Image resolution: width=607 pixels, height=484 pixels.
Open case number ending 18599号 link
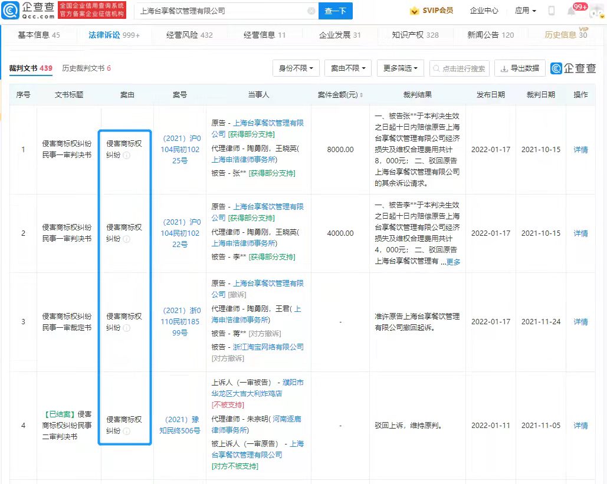(180, 321)
